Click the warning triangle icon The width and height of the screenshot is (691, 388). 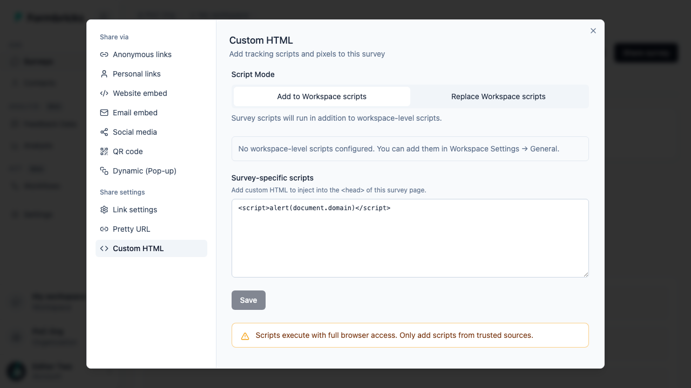click(245, 336)
